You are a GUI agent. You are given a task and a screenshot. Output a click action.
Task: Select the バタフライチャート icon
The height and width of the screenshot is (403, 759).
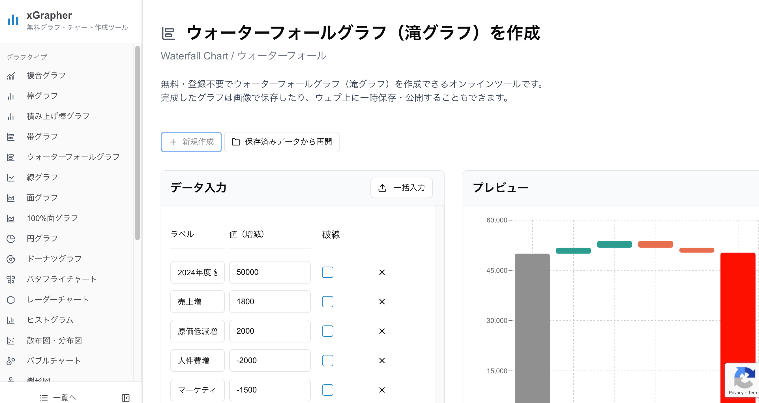tap(11, 279)
